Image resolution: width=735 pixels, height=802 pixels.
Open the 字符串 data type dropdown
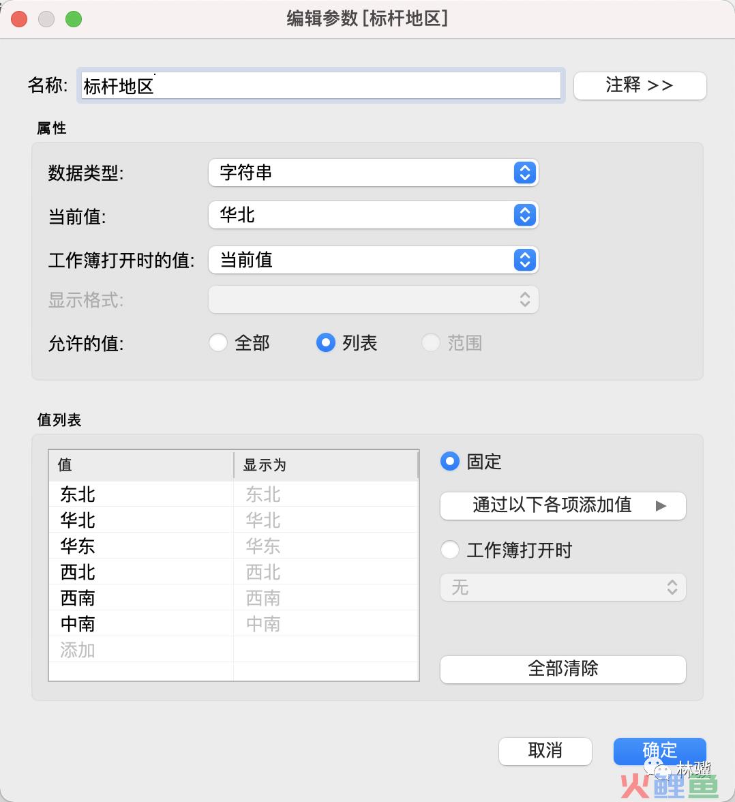coord(374,173)
